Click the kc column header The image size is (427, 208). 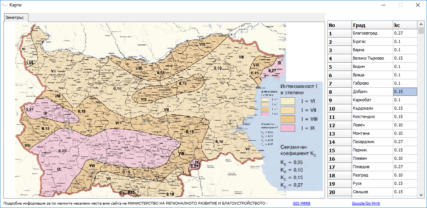[x=405, y=25]
